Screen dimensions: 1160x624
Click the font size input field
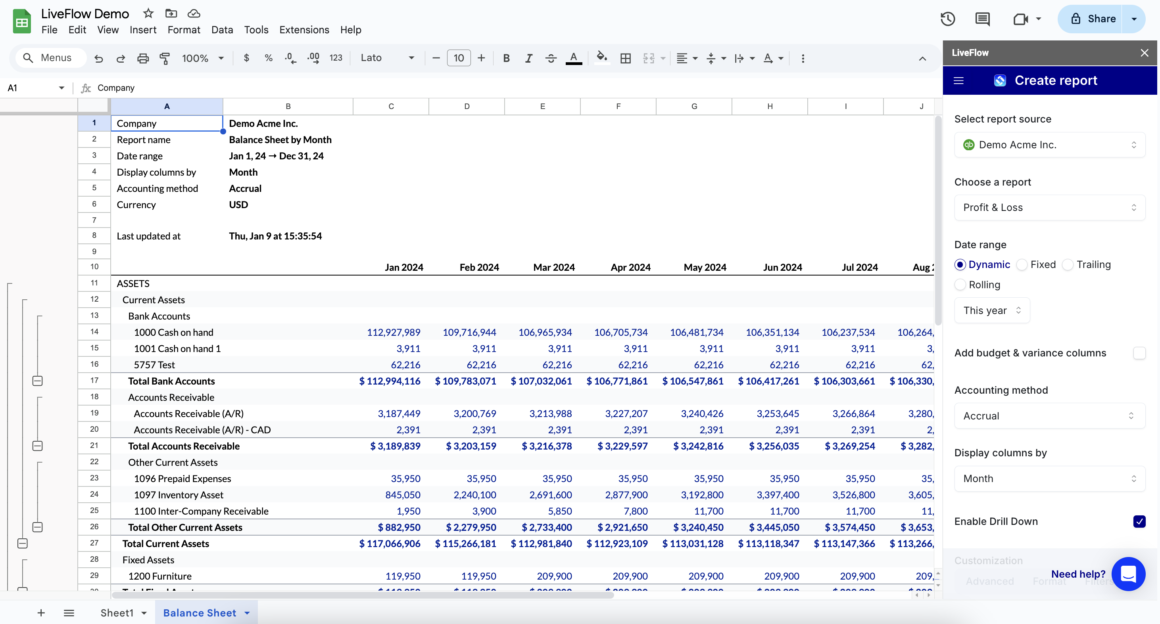(x=459, y=58)
